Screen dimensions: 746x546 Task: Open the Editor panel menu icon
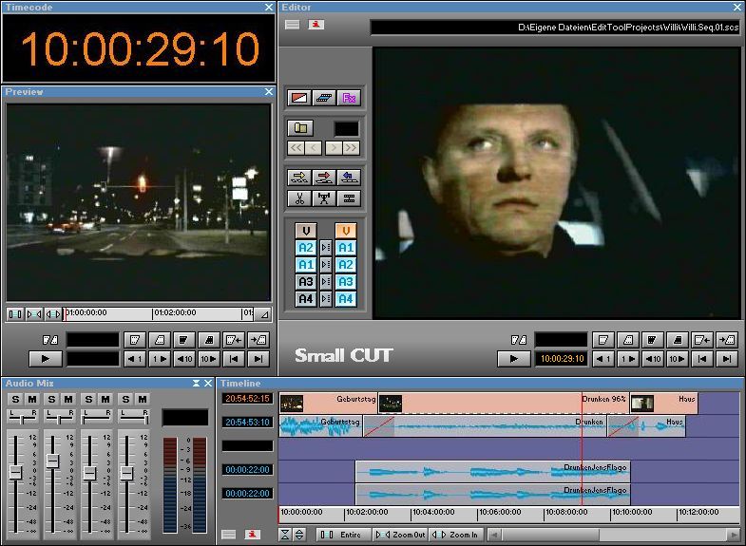click(x=292, y=25)
